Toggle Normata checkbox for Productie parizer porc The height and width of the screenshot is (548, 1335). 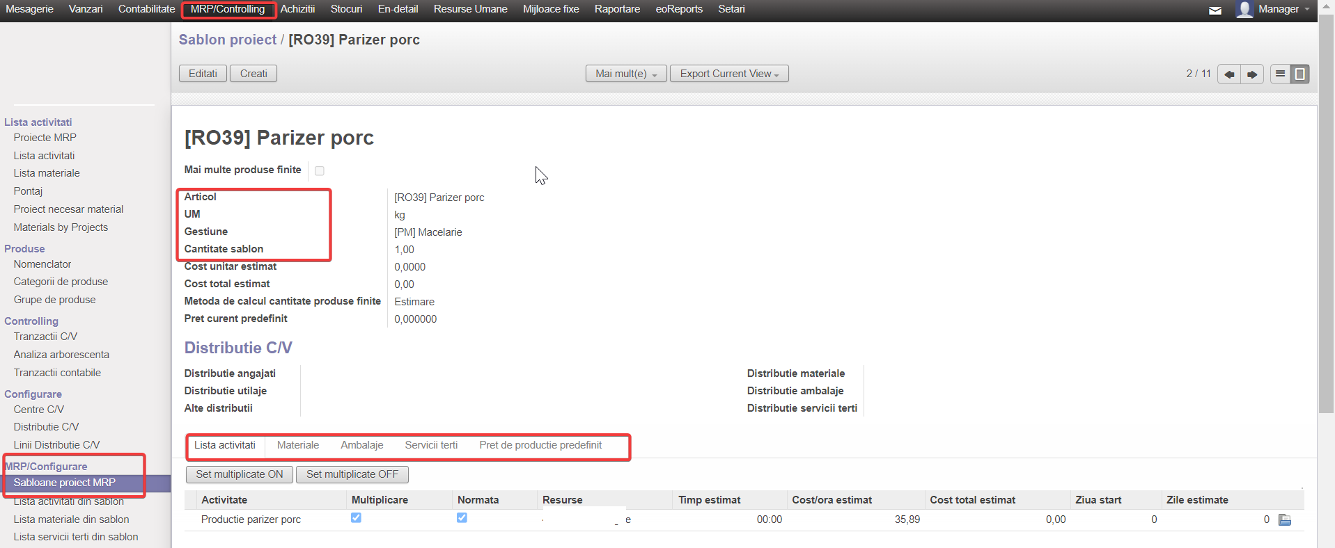pyautogui.click(x=462, y=518)
